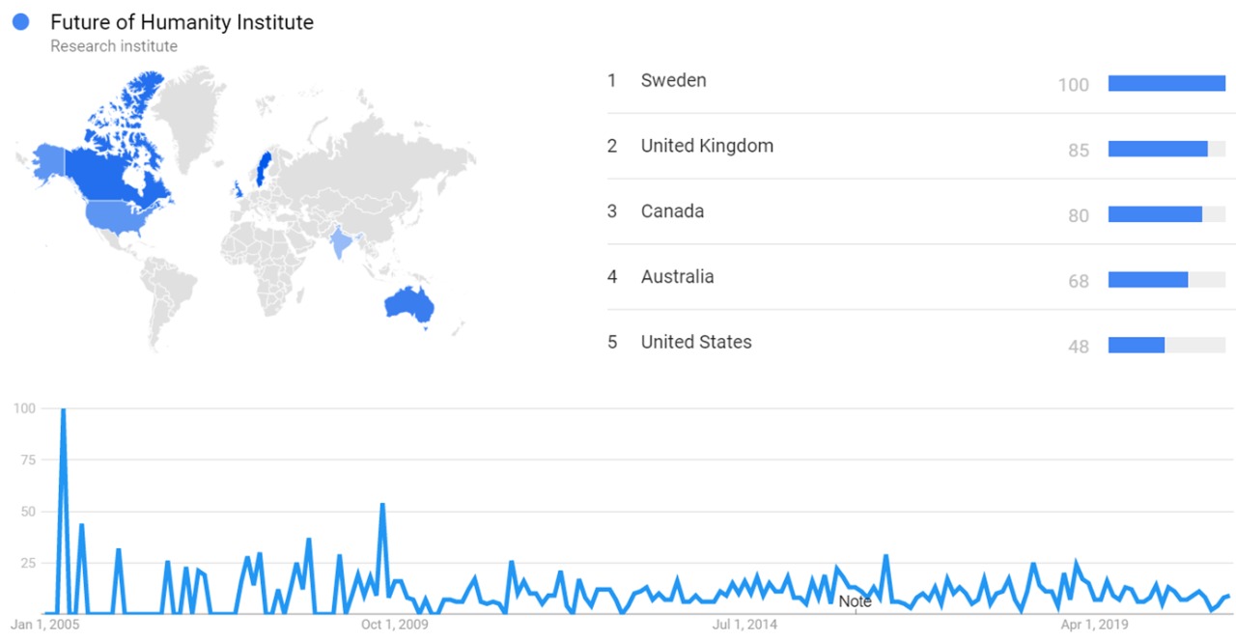Open the Canada region entry

(x=672, y=211)
